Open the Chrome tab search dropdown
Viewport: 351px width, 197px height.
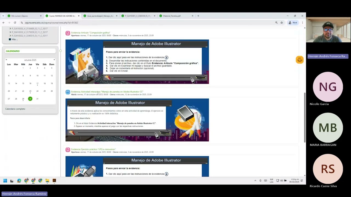[x=3, y=16]
